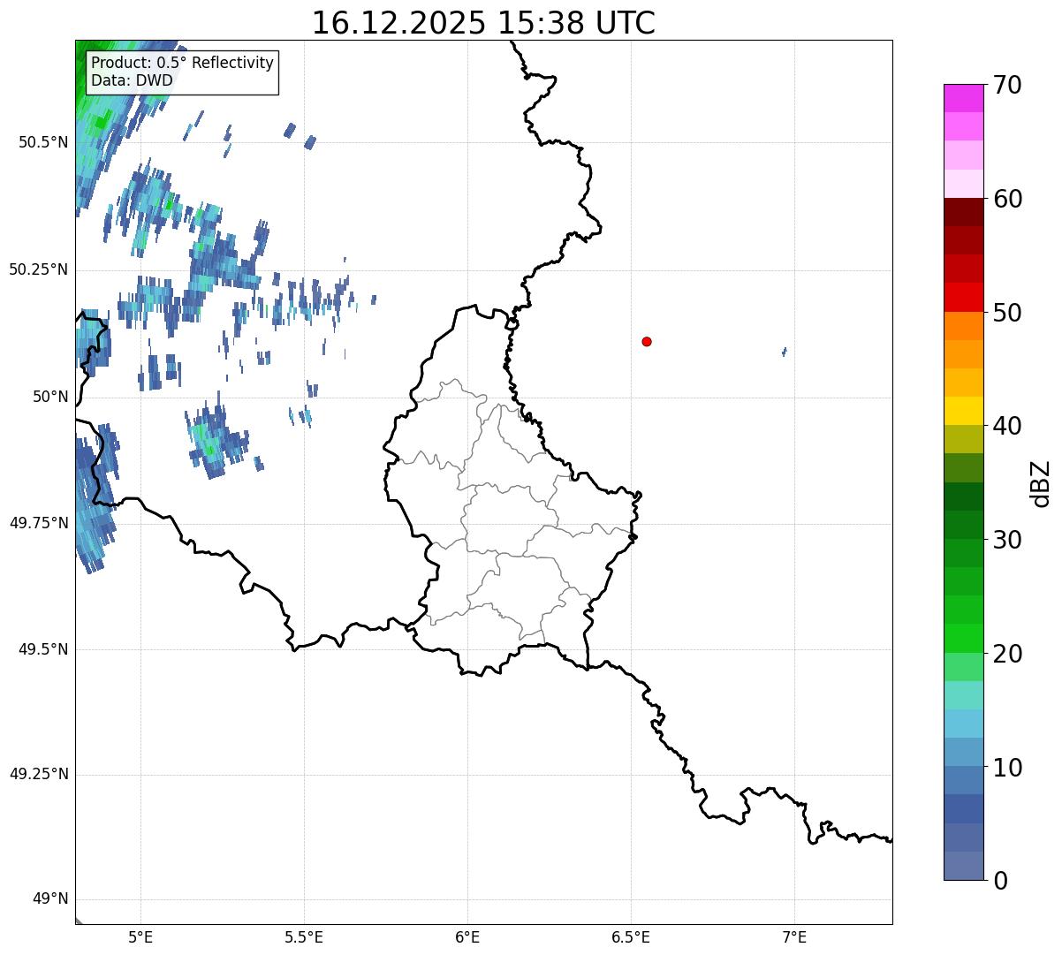
Task: Click the bright red colorbar segment
Action: 964,298
